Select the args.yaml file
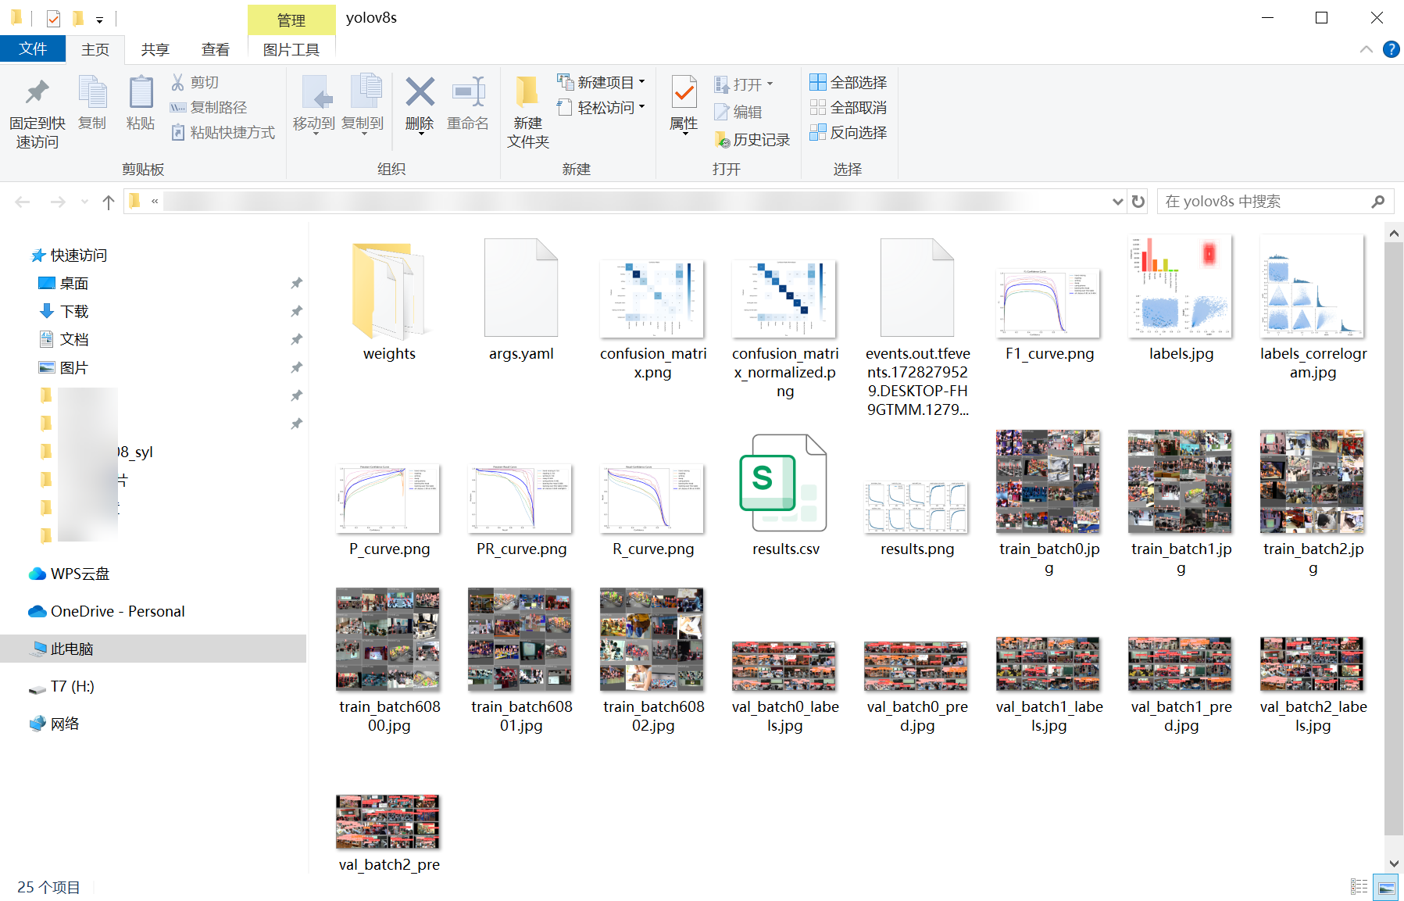Viewport: 1404px width, 901px height. pyautogui.click(x=521, y=302)
